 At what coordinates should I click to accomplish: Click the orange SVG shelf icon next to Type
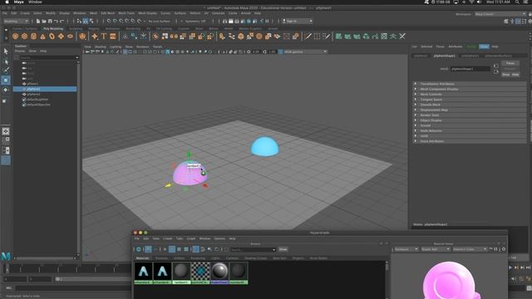[x=113, y=37]
